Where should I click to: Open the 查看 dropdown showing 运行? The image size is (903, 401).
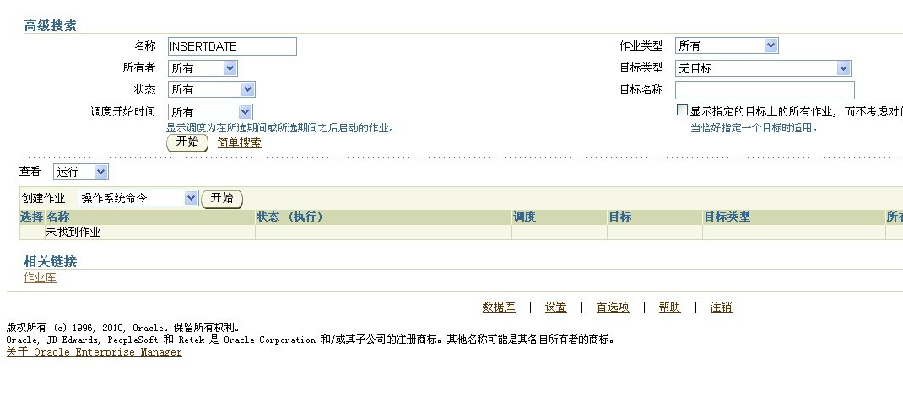(x=81, y=172)
